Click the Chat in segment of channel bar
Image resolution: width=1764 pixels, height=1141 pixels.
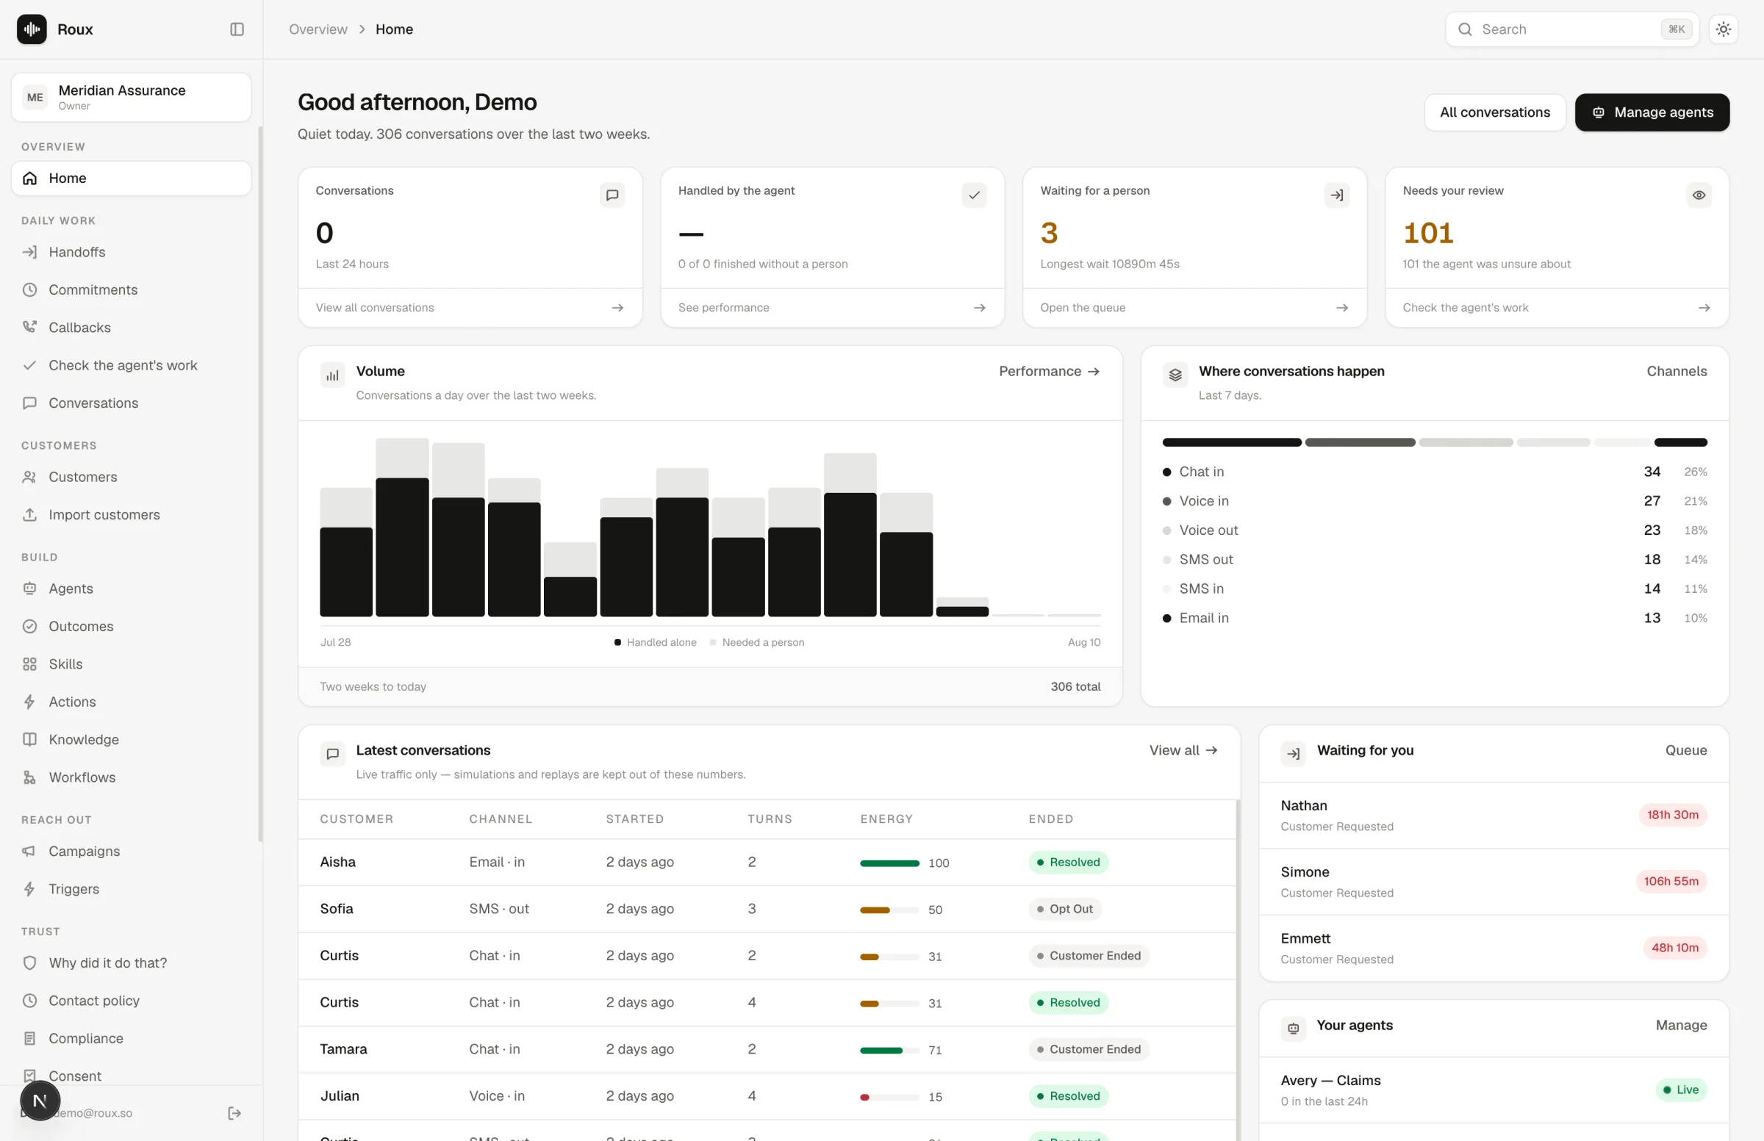click(x=1232, y=442)
